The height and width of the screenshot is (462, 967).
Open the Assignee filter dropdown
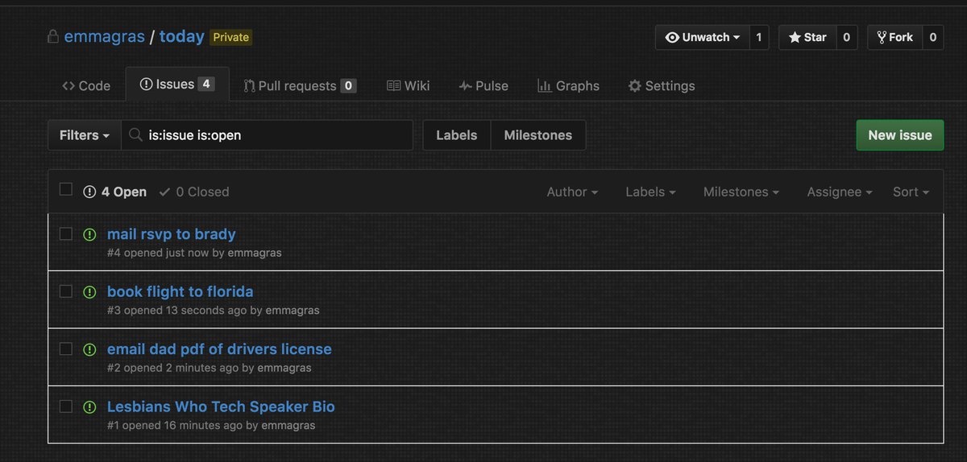840,192
